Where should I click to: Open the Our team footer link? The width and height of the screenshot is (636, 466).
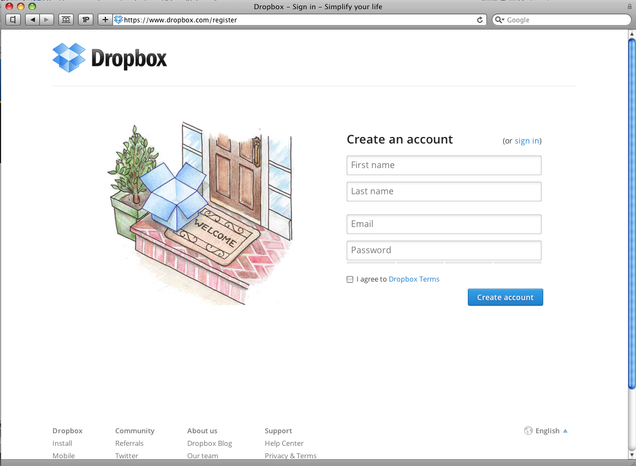[203, 456]
